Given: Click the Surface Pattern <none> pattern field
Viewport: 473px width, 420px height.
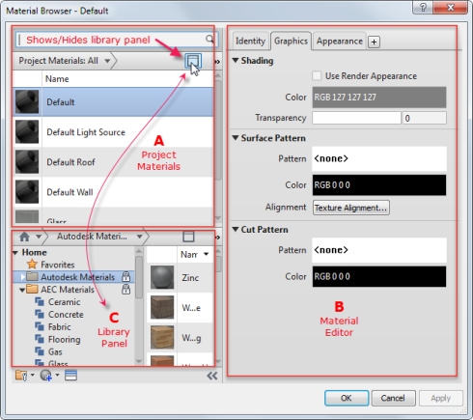Looking at the screenshot, I should (379, 158).
